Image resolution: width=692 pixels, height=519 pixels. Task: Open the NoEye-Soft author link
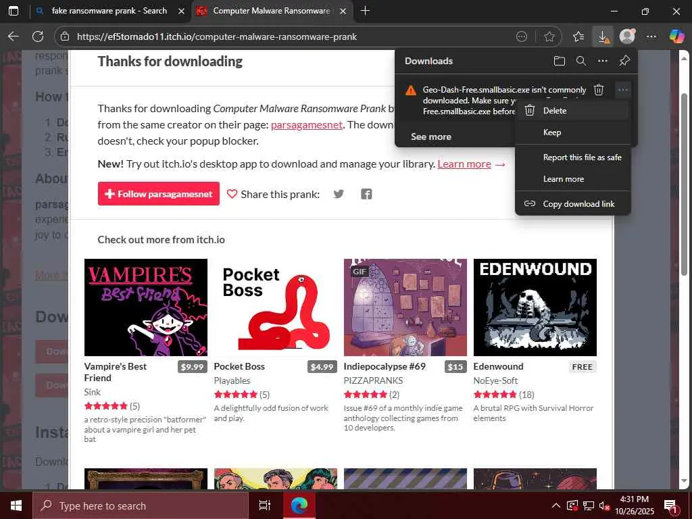(495, 380)
